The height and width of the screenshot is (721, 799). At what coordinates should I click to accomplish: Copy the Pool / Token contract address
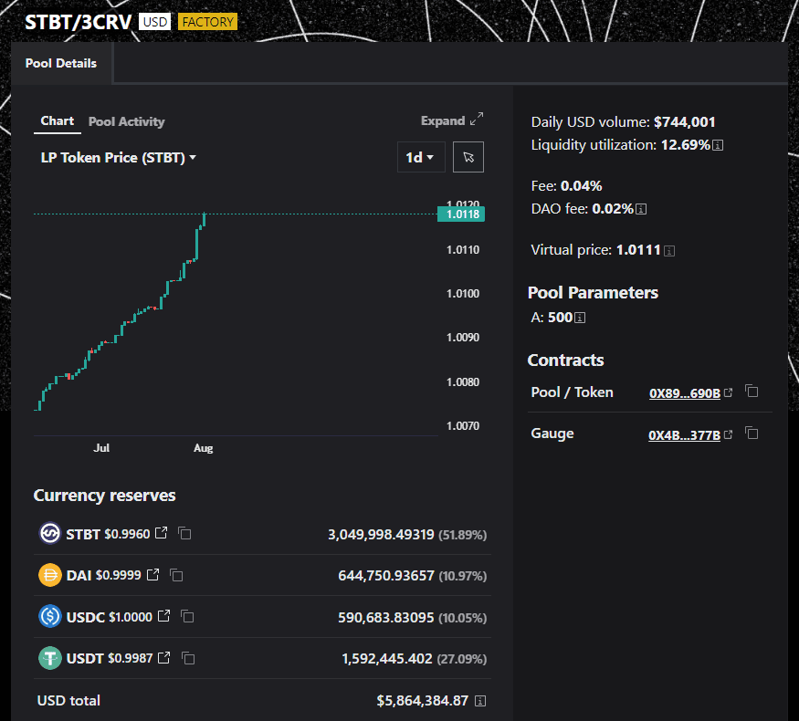[x=752, y=391]
